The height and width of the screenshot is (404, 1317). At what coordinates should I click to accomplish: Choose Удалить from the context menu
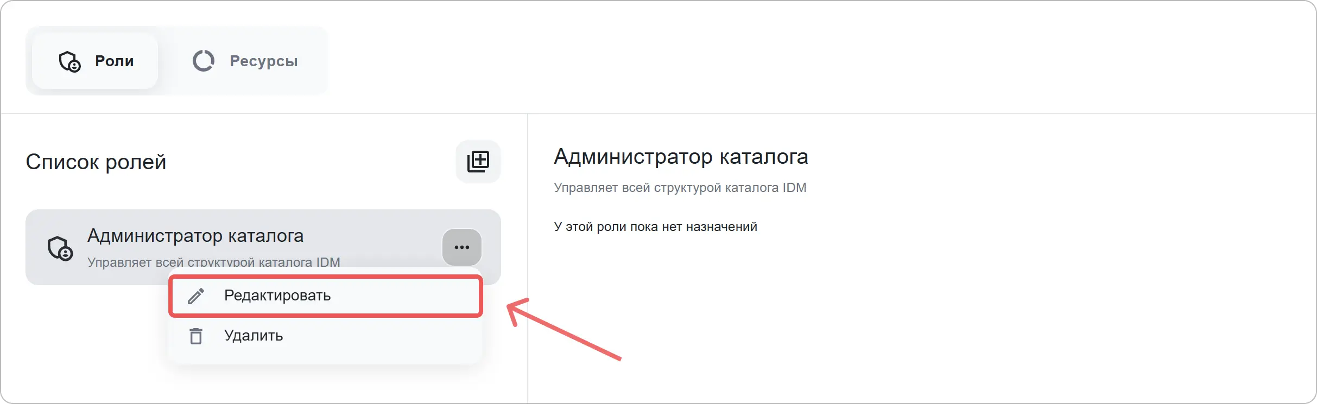tap(326, 336)
